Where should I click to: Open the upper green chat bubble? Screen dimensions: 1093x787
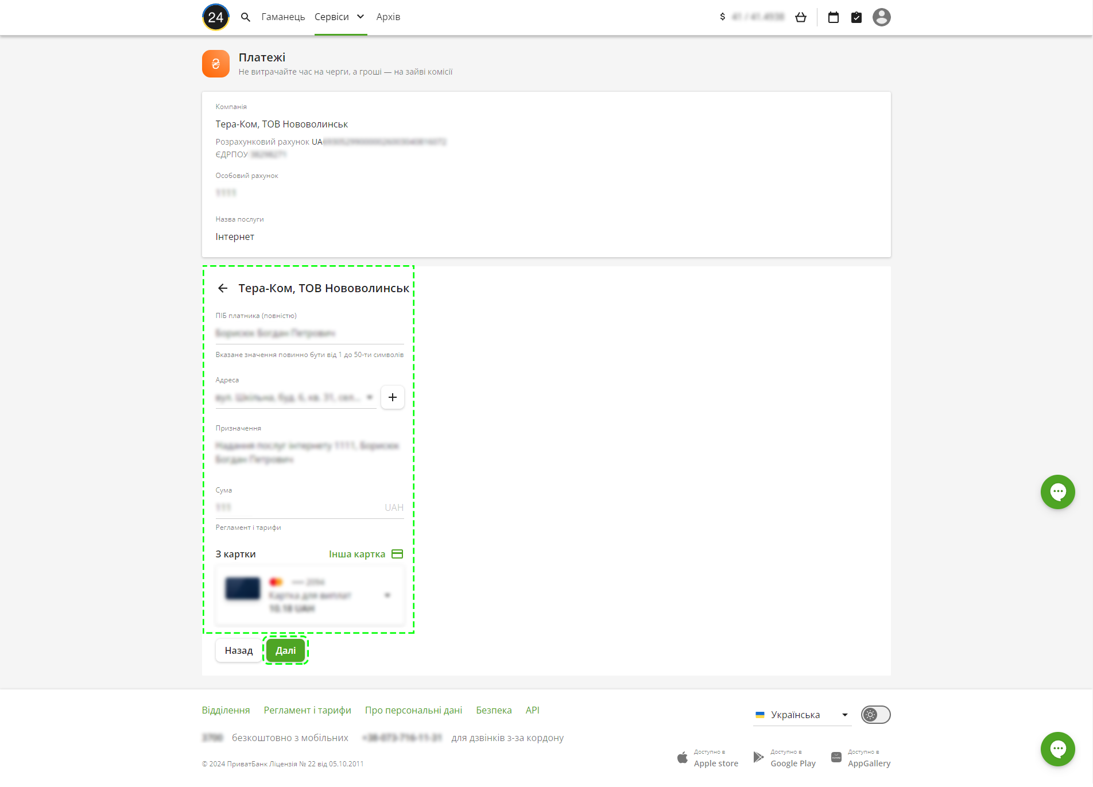tap(1058, 492)
